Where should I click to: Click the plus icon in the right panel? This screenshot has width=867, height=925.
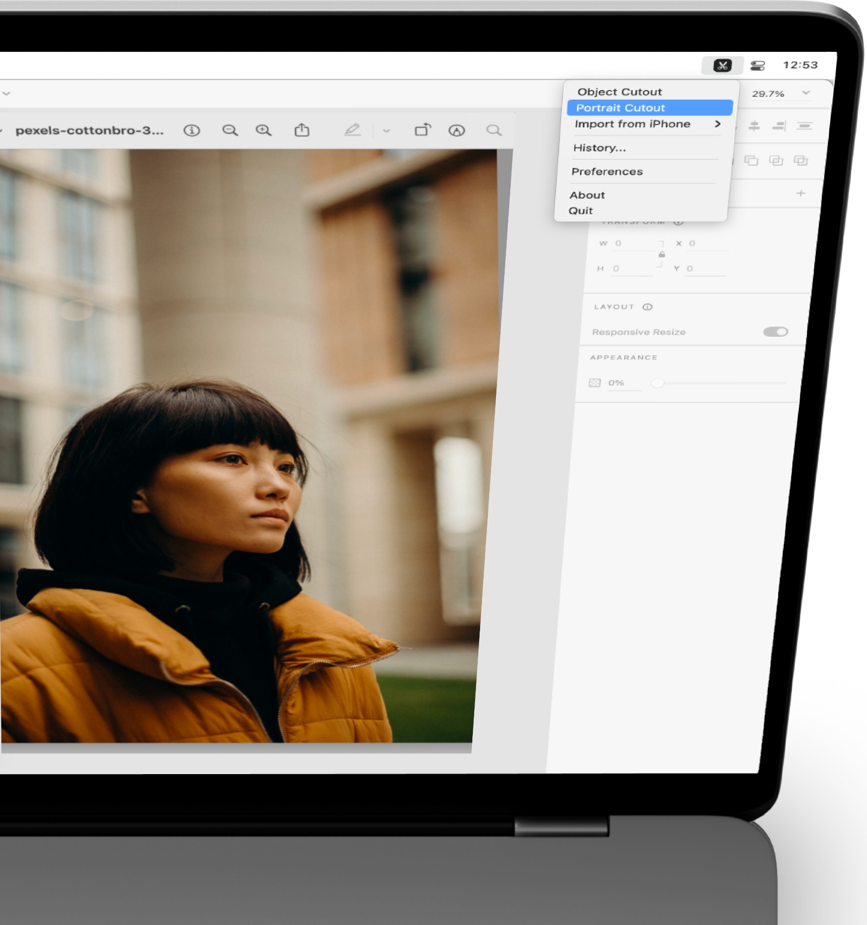coord(801,193)
